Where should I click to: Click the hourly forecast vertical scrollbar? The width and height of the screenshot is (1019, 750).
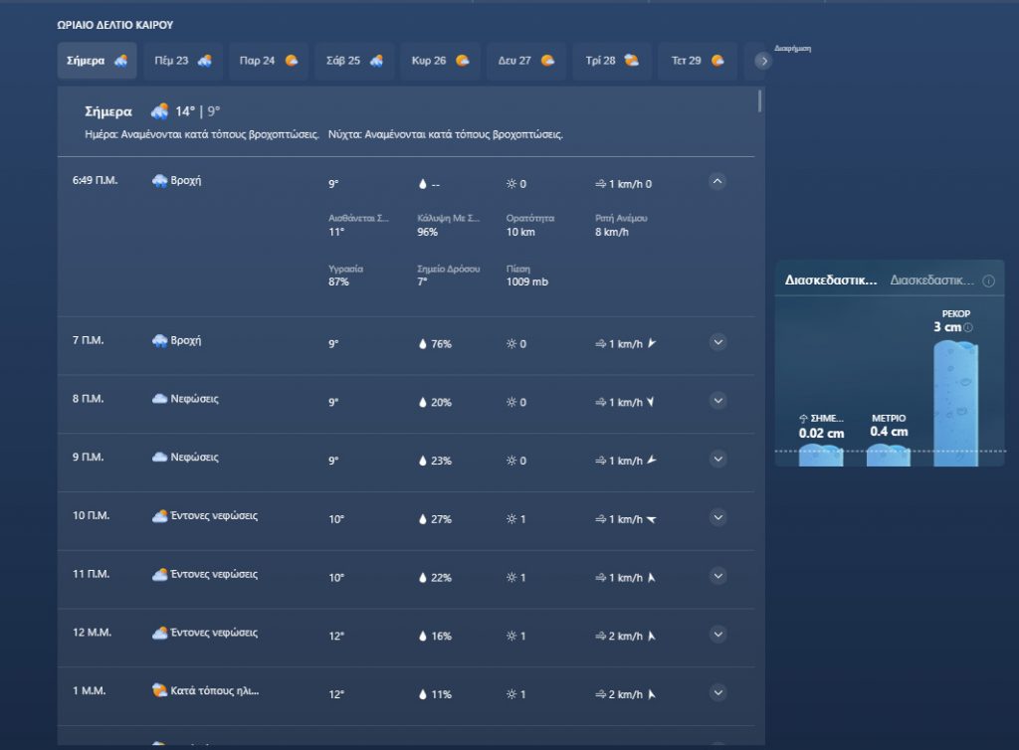(x=760, y=100)
